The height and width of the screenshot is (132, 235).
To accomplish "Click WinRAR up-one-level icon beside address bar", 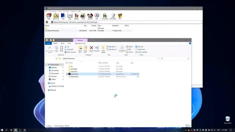I will click(x=47, y=22).
